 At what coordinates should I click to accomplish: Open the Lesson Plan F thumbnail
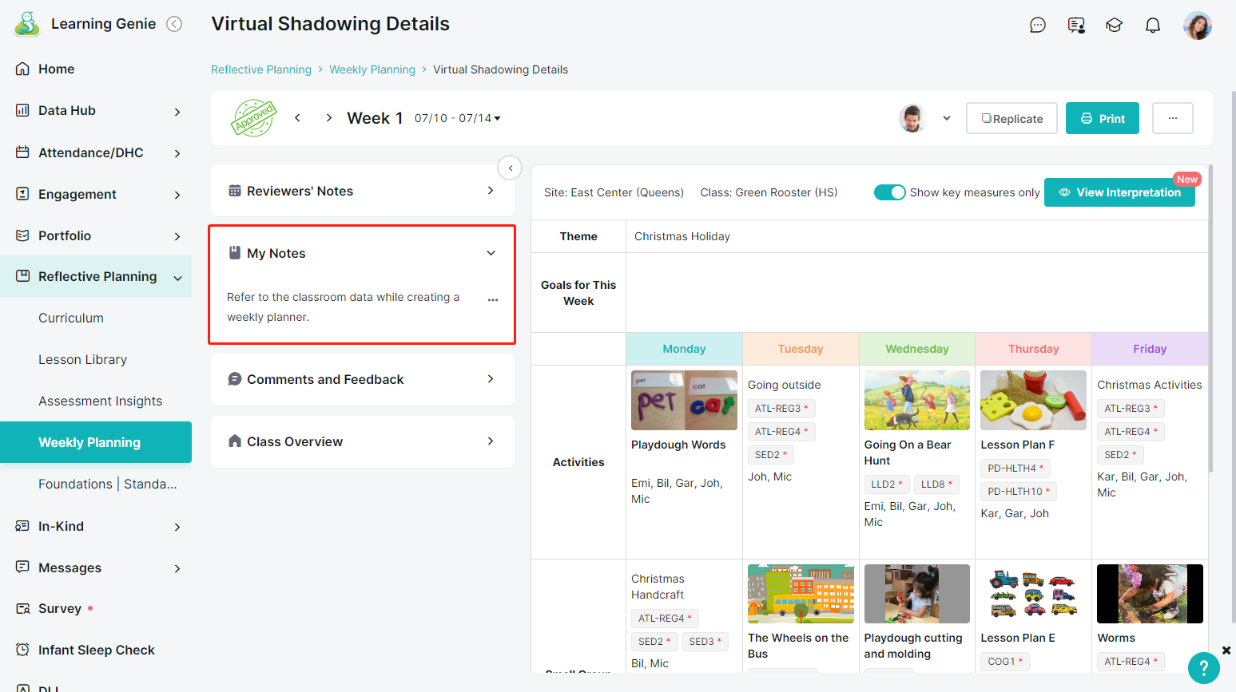(1033, 400)
